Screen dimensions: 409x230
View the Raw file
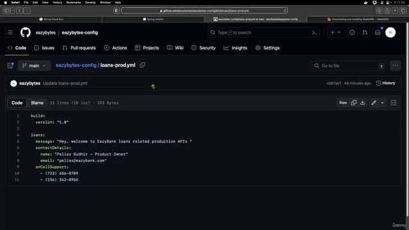pyautogui.click(x=343, y=103)
